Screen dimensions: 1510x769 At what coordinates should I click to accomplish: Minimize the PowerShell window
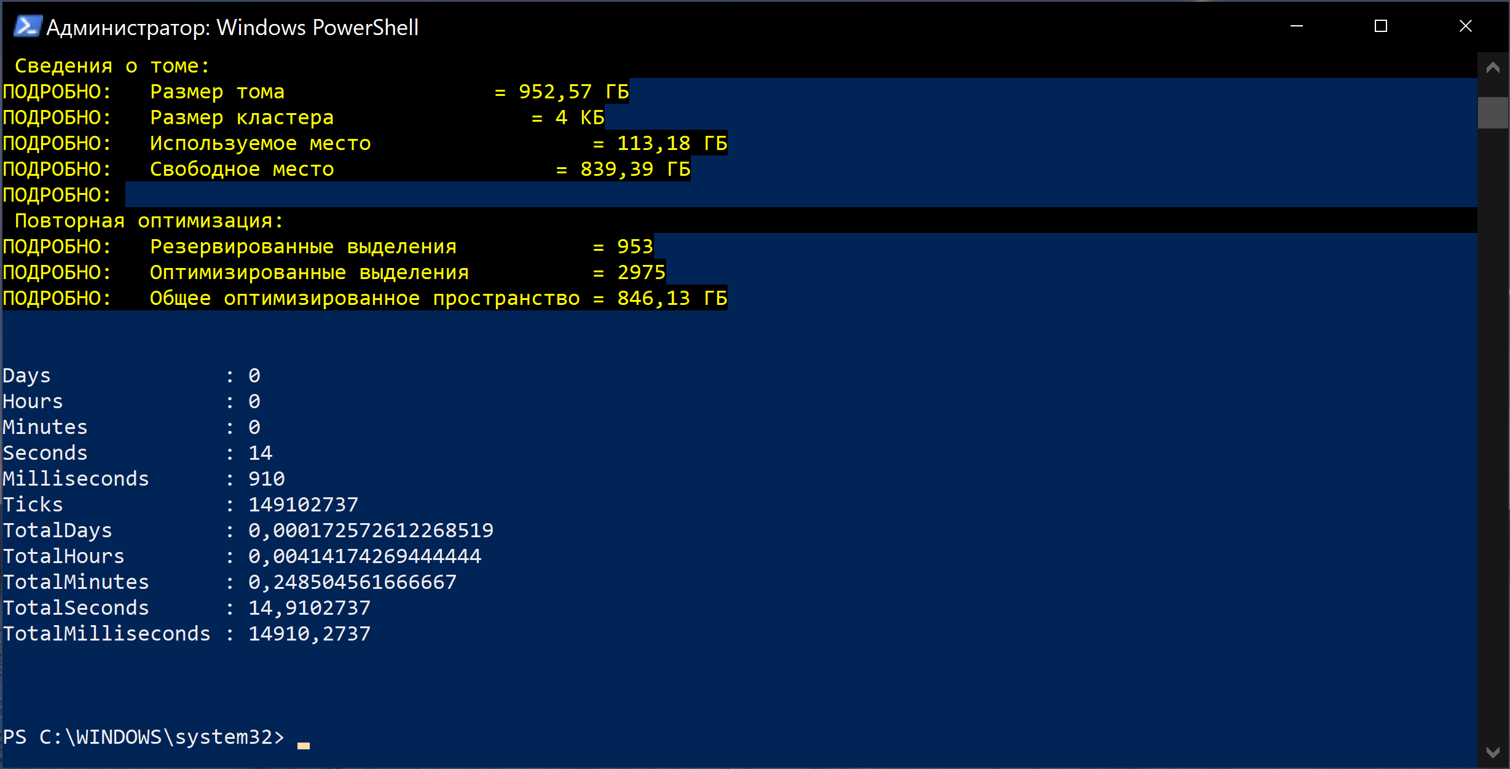pos(1297,26)
